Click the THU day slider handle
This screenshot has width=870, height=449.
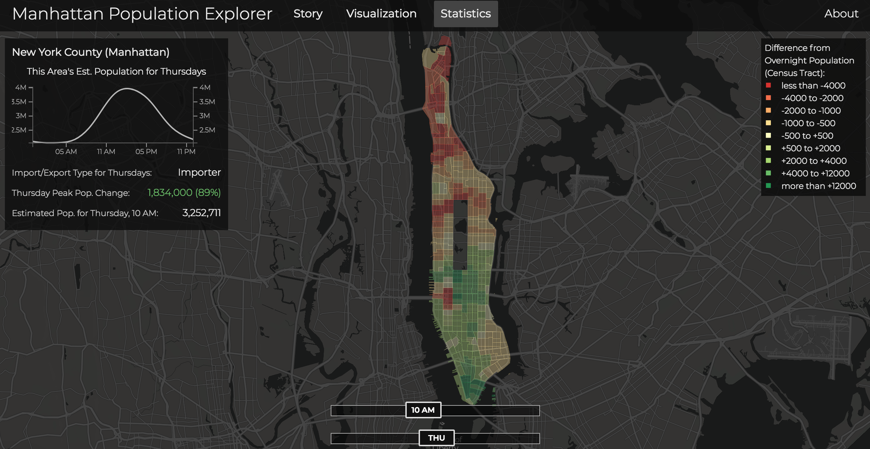(436, 438)
